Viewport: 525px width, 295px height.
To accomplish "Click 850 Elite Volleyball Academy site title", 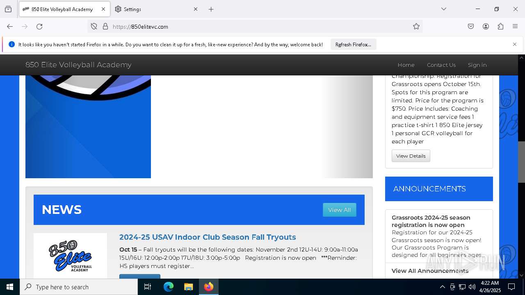I will click(x=78, y=65).
